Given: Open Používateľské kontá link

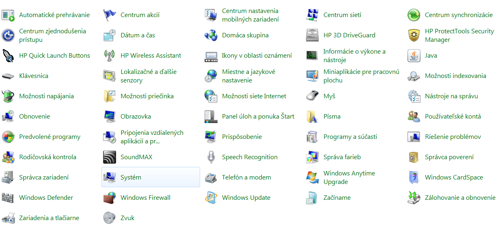Looking at the screenshot, I should (x=453, y=117).
